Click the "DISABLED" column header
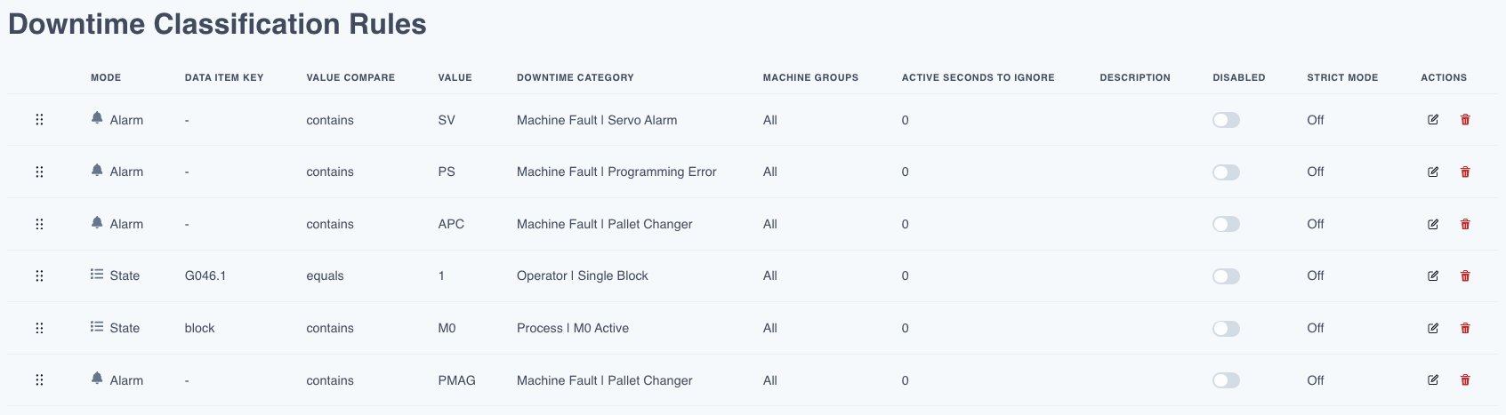1506x415 pixels. [1239, 77]
